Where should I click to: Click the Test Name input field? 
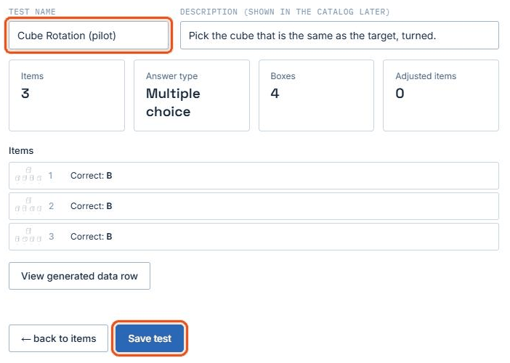point(89,36)
